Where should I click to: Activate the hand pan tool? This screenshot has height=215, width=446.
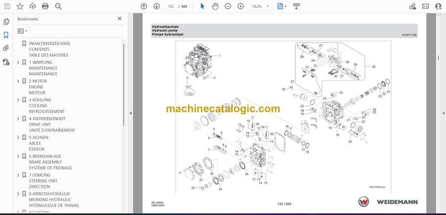point(215,6)
